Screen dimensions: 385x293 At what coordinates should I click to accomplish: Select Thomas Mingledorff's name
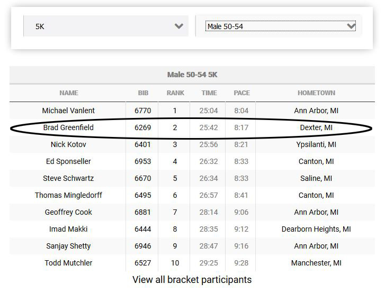tap(69, 195)
